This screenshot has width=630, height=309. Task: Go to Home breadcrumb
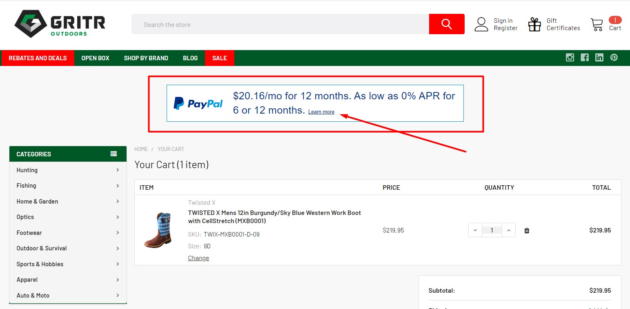click(x=141, y=149)
